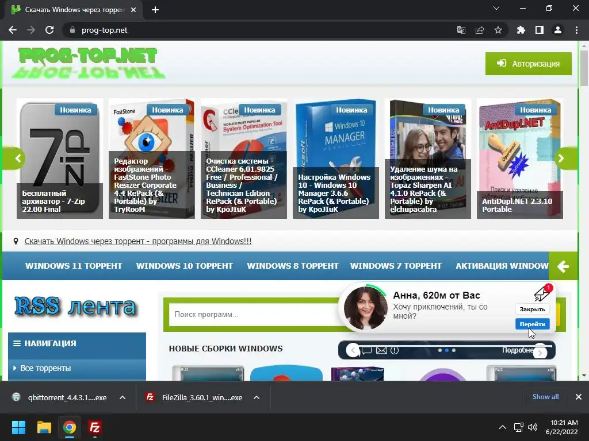This screenshot has width=589, height=441.
Task: Click the banner's left arrow circle
Action: point(353,351)
